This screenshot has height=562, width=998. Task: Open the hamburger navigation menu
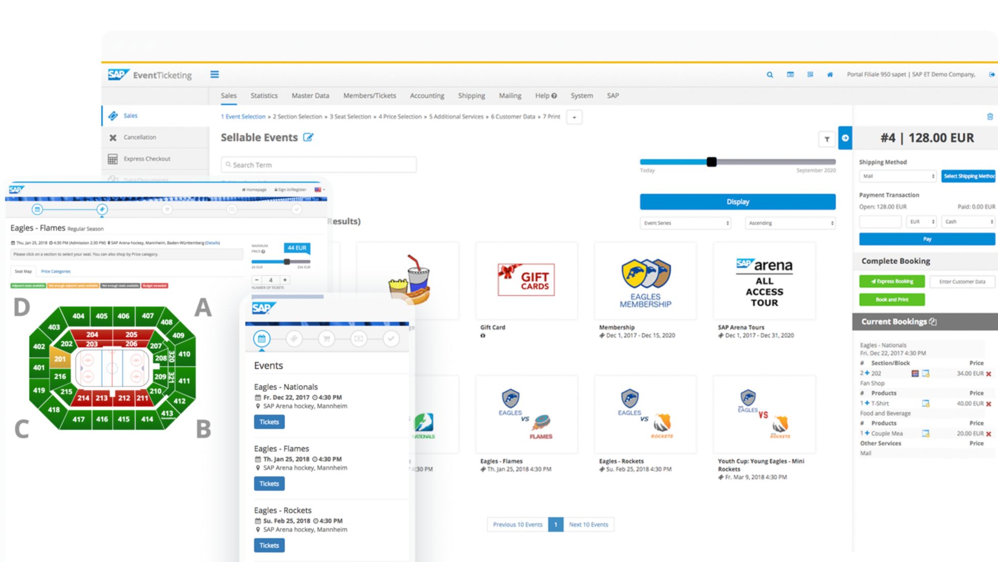coord(215,74)
